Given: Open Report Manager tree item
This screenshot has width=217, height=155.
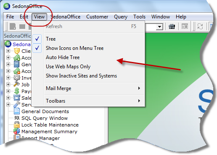Looking at the screenshot, I should click(41, 138).
